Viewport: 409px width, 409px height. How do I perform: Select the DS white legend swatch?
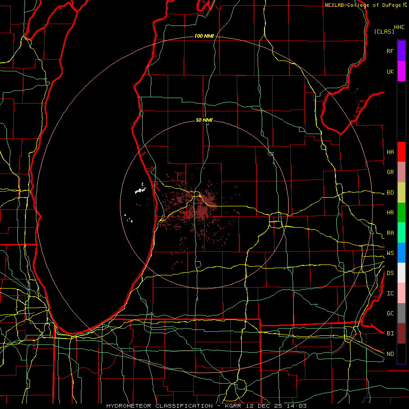pyautogui.click(x=401, y=273)
